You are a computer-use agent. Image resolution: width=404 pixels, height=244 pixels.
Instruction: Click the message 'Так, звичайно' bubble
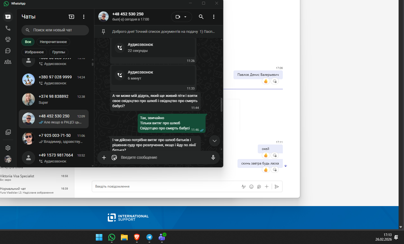pos(172,123)
